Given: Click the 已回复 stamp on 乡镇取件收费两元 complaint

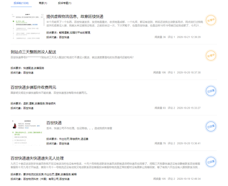Looking at the screenshot, I should click(211, 91).
